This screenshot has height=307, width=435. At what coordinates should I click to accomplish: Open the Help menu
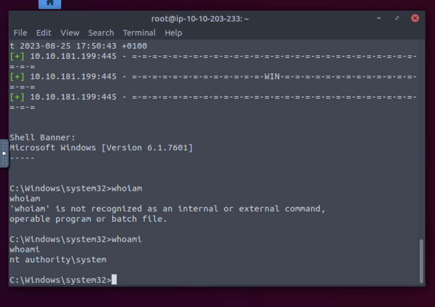click(174, 33)
